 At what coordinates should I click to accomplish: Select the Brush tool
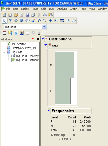pos(33,21)
